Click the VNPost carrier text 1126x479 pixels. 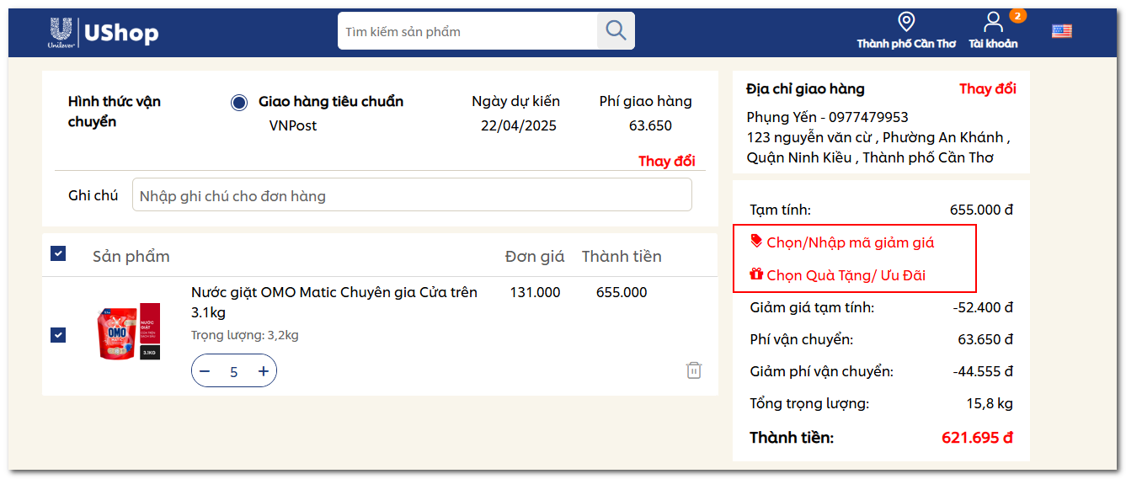(293, 126)
